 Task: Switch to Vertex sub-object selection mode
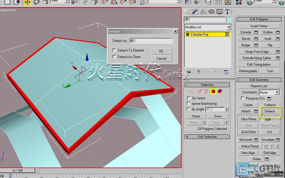click(193, 91)
